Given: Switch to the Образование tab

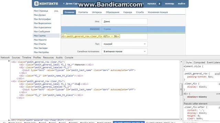Looking at the screenshot, I should point(112,12).
